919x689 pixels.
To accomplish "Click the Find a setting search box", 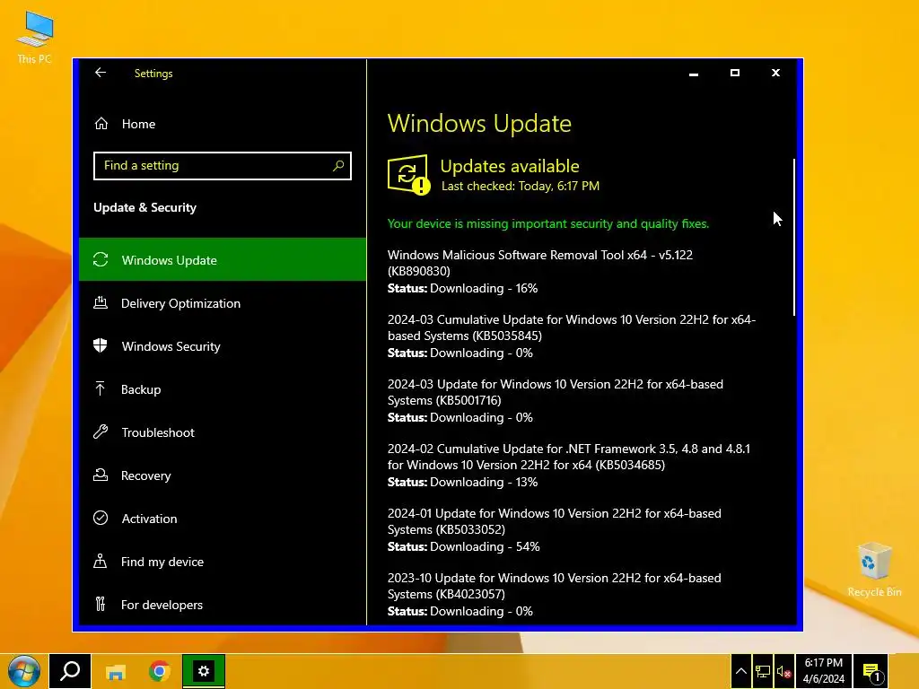I will pos(223,166).
